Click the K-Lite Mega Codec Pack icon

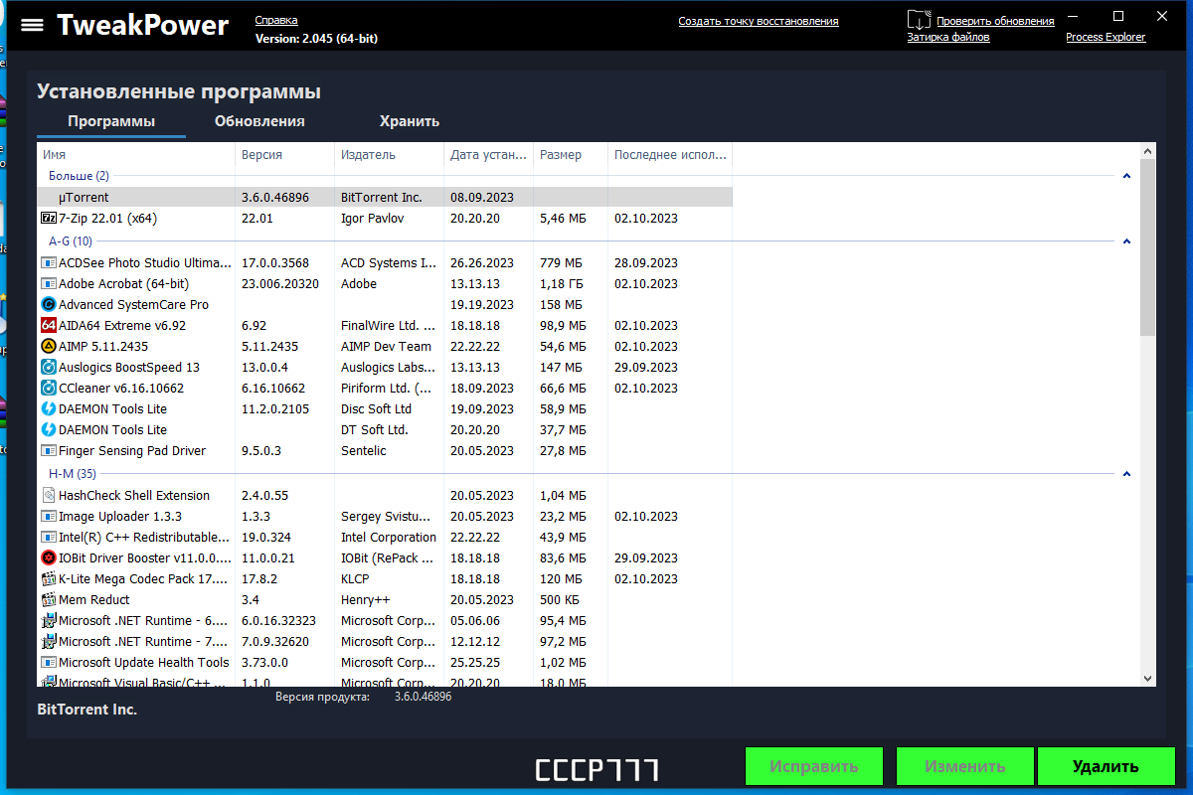coord(49,579)
